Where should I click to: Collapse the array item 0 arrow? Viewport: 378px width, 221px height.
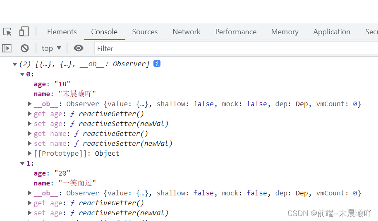click(x=22, y=74)
